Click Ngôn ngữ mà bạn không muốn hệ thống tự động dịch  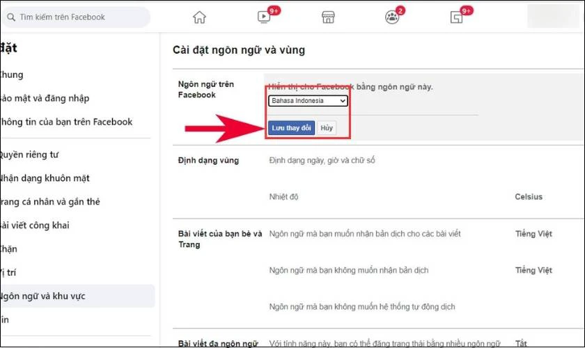click(x=362, y=307)
